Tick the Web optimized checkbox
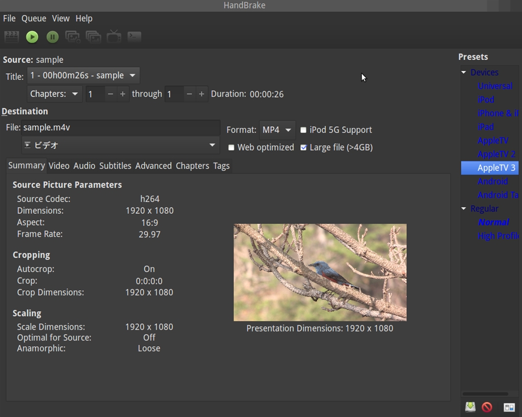522x417 pixels. click(x=231, y=148)
